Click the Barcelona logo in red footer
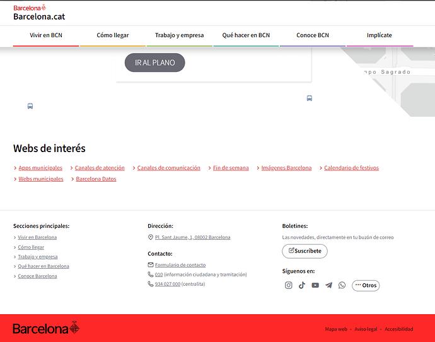 coord(46,328)
